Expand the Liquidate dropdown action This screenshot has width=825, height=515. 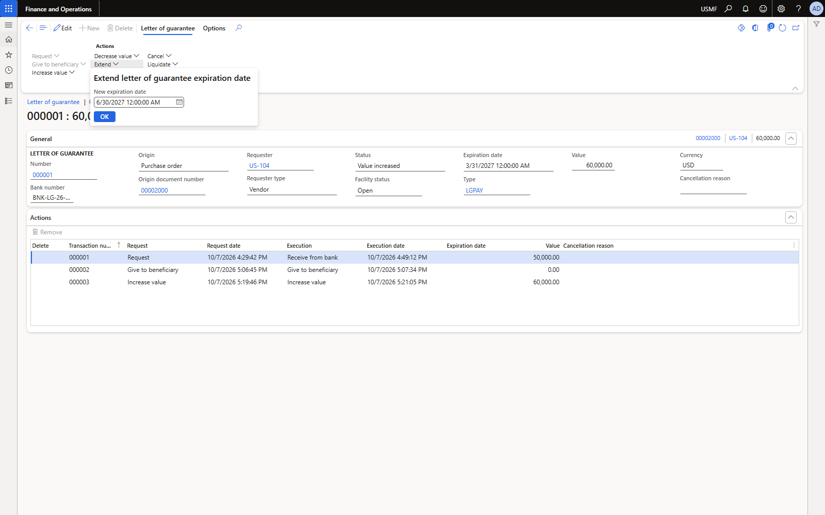tap(162, 64)
